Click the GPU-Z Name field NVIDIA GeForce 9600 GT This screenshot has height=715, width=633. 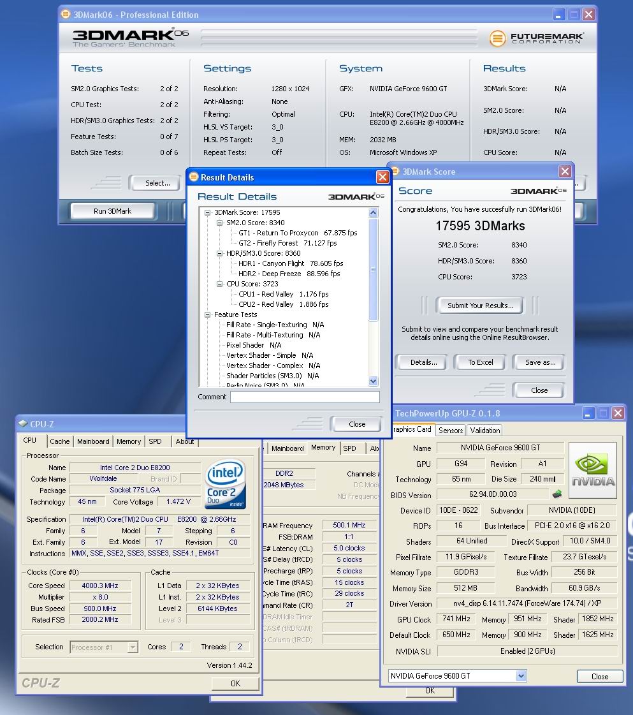pyautogui.click(x=500, y=447)
